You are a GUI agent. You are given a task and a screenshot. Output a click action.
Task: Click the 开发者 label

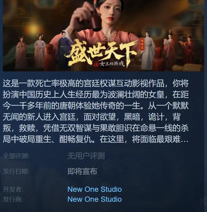coord(13,189)
